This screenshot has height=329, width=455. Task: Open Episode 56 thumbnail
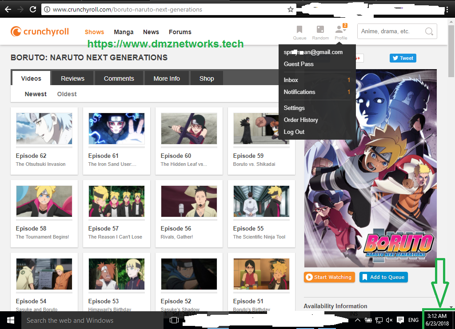189,201
